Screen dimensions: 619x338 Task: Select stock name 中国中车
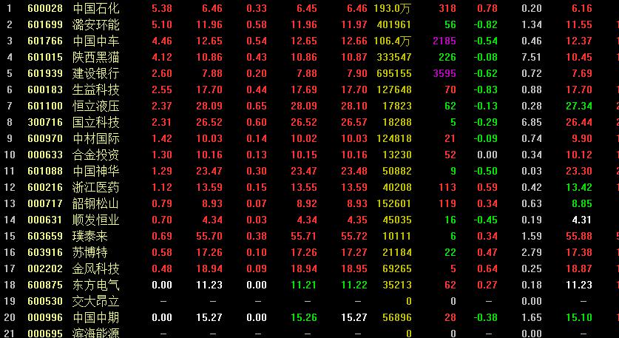click(95, 41)
